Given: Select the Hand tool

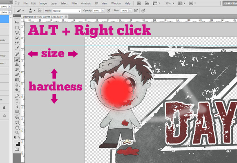Looking at the screenshot, I should click(x=17, y=128).
